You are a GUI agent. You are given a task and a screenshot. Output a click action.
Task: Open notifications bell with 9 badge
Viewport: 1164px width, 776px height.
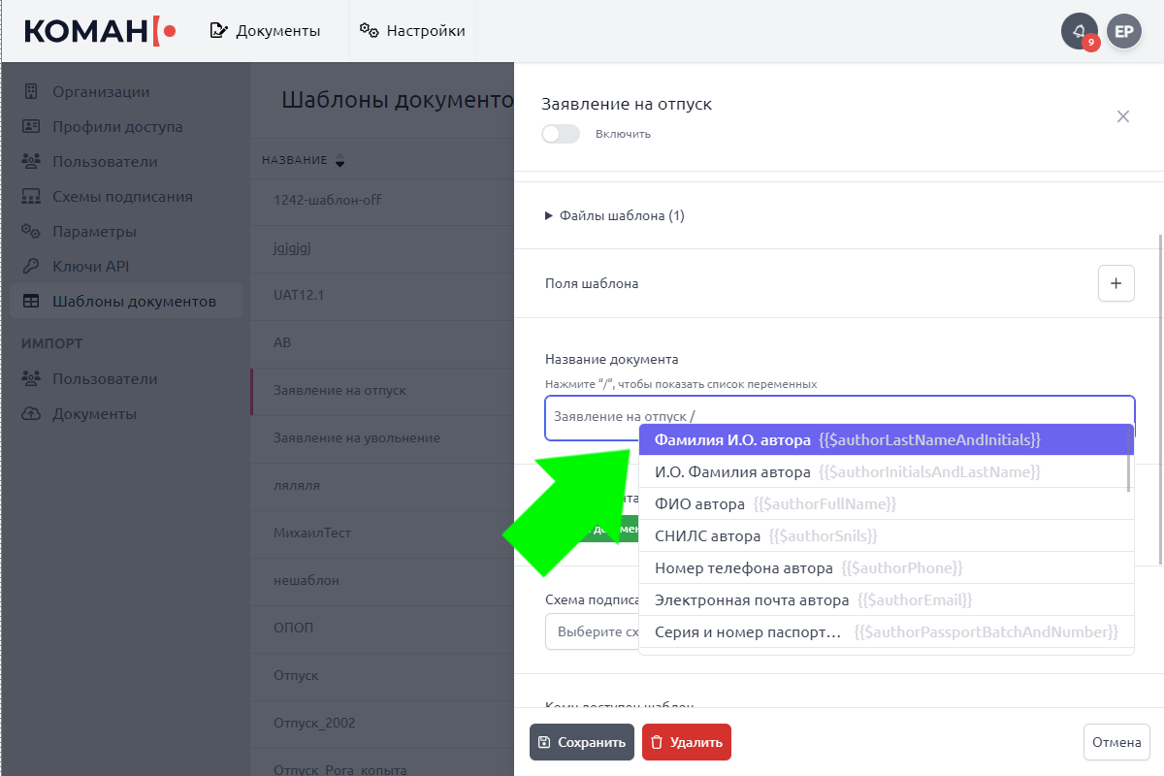pos(1080,31)
